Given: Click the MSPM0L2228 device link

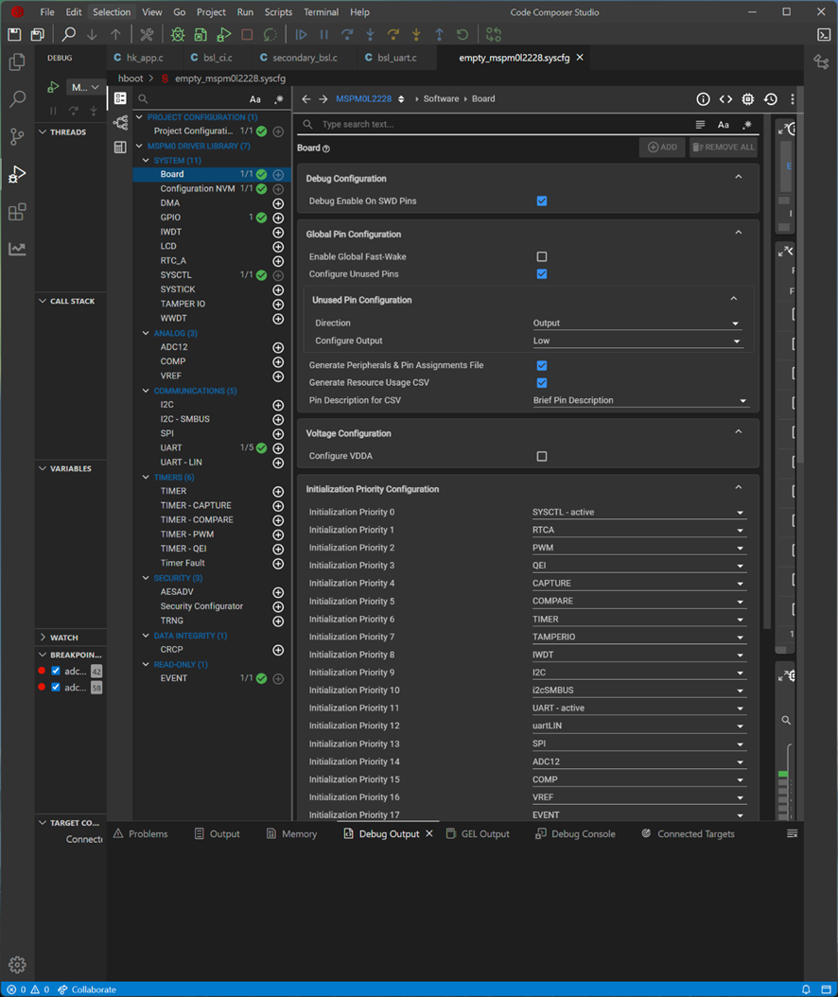Looking at the screenshot, I should coord(363,99).
